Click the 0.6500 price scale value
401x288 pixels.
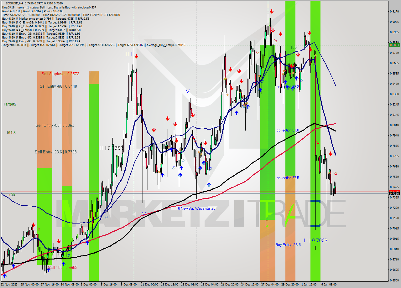tap(394, 280)
